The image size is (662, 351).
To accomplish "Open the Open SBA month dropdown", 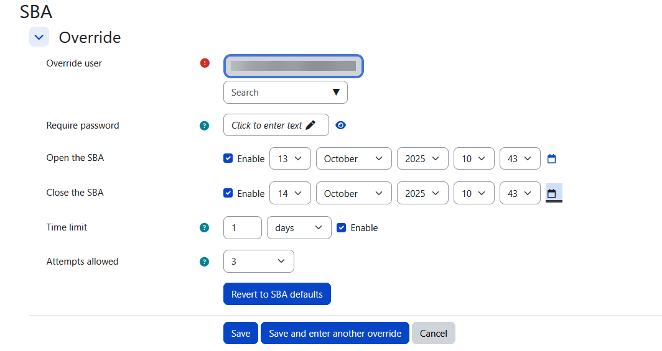I will 353,158.
